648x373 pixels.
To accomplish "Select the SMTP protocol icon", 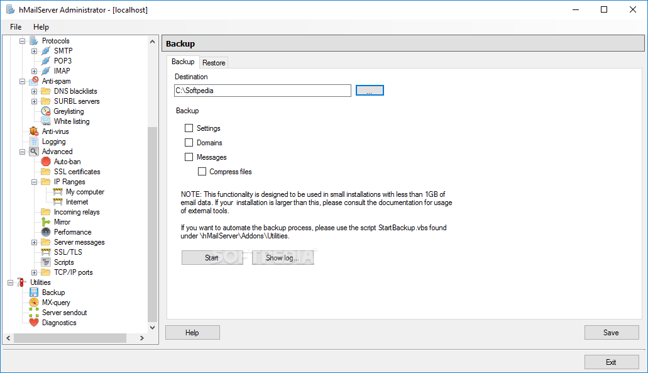I will [46, 51].
